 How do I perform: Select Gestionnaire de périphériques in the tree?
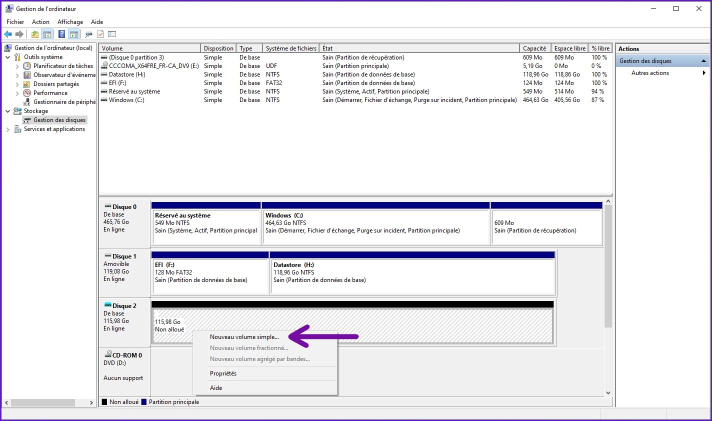(x=64, y=102)
